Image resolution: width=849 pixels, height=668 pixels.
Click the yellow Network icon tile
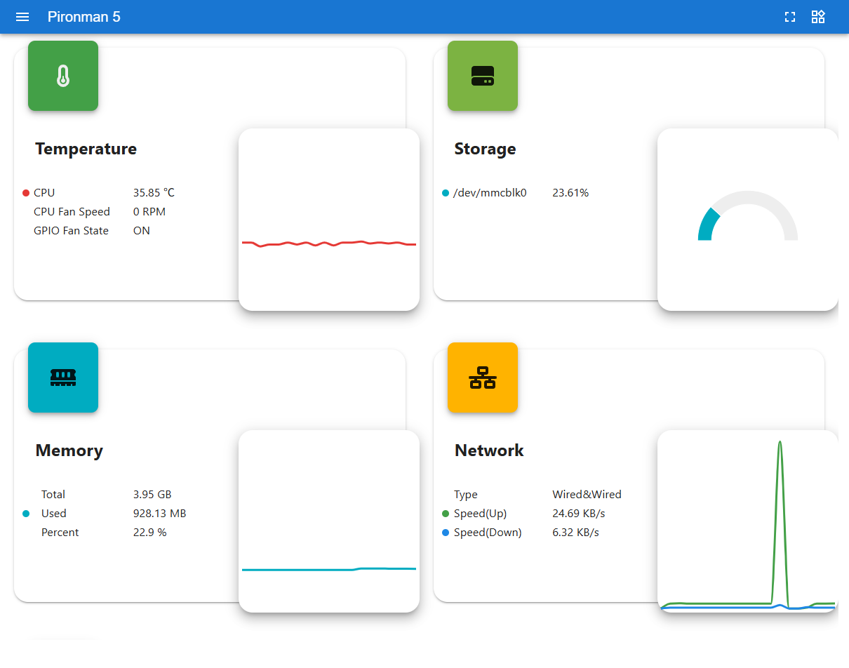[x=483, y=378]
